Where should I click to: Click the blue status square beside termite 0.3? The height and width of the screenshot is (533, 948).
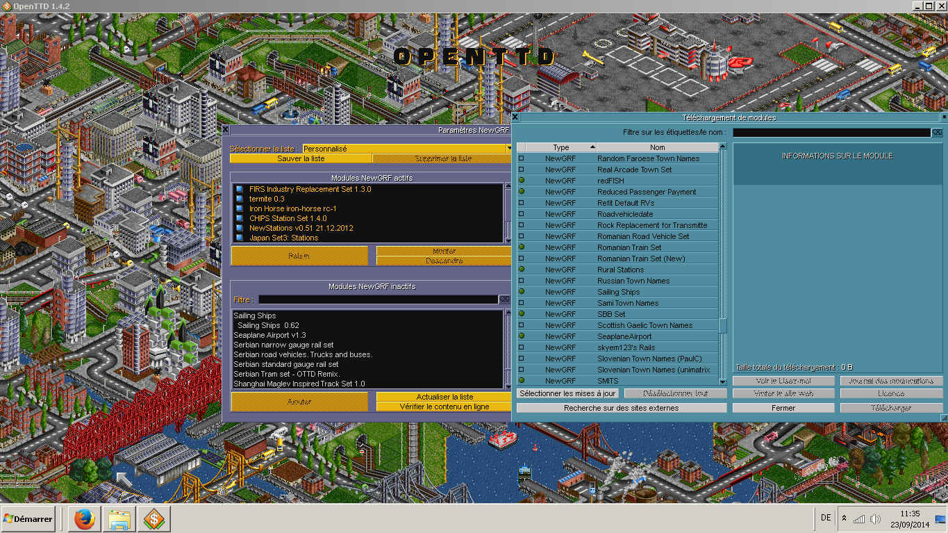click(240, 199)
